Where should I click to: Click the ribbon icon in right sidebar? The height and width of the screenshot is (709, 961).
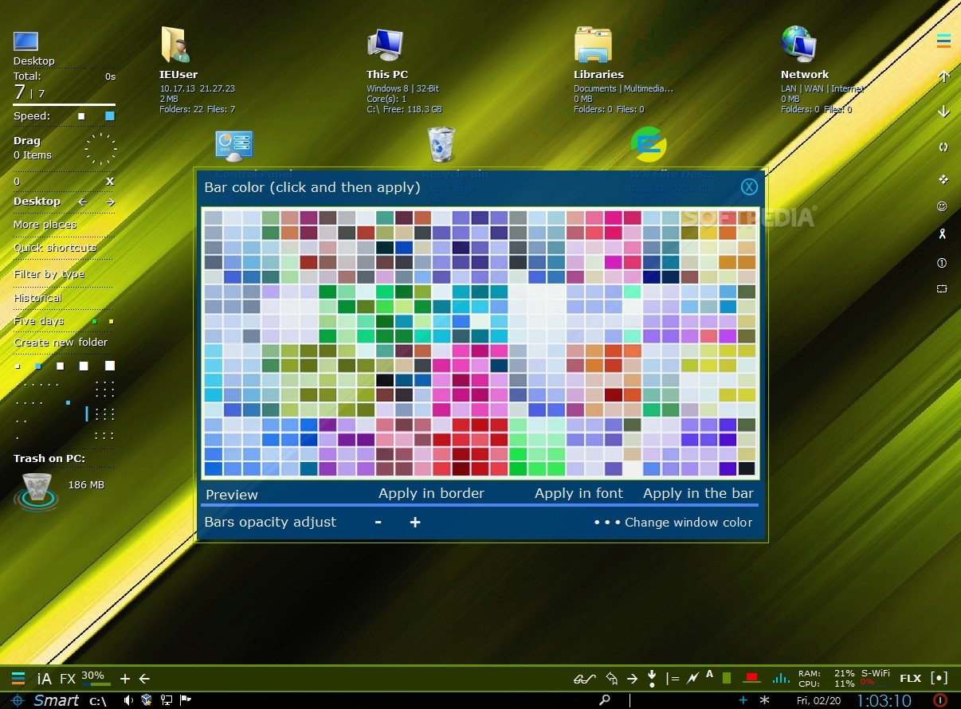pyautogui.click(x=942, y=234)
